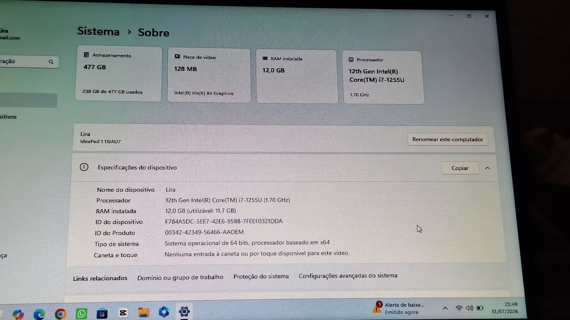570x320 pixels.
Task: Open Proteção do sistema link
Action: (261, 276)
